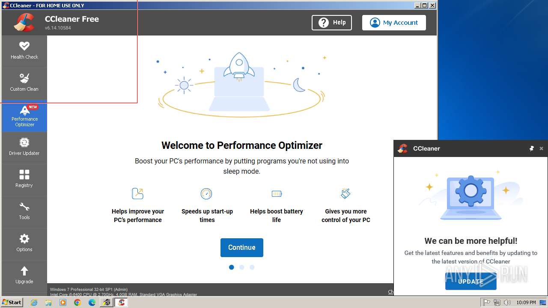Select the third page indicator dot
Screen dimensions: 548x308
[x=252, y=267]
